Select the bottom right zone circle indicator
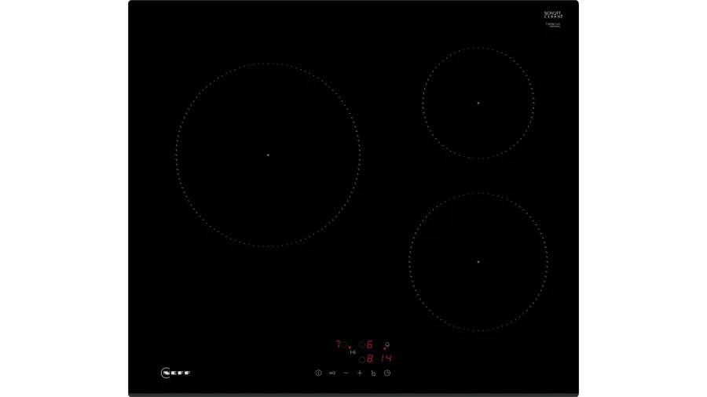 pyautogui.click(x=361, y=359)
